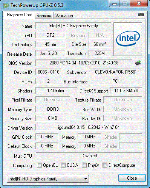Click the Technology field showing 45 nm

[50, 44]
